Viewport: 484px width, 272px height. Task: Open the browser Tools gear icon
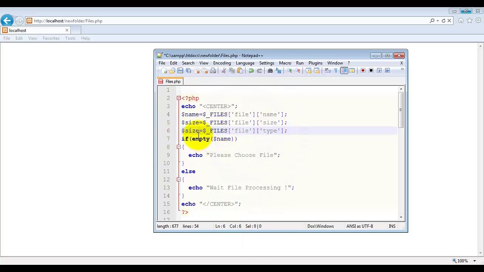478,21
